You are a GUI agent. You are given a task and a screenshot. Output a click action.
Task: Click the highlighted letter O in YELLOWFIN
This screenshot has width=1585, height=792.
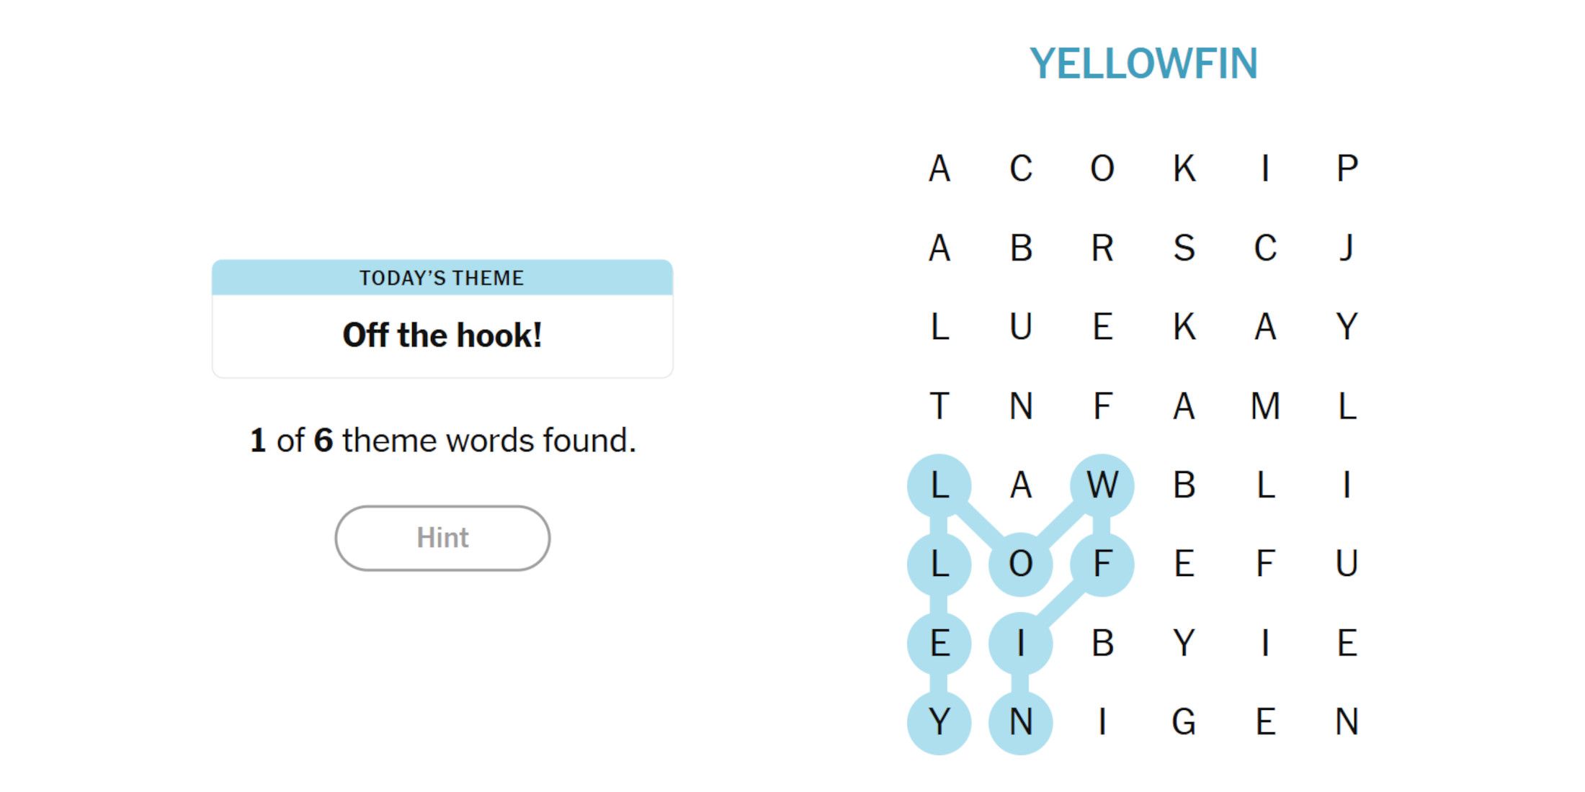[1021, 564]
